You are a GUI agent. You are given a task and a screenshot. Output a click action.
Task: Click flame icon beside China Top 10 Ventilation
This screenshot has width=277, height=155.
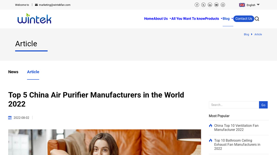(211, 125)
